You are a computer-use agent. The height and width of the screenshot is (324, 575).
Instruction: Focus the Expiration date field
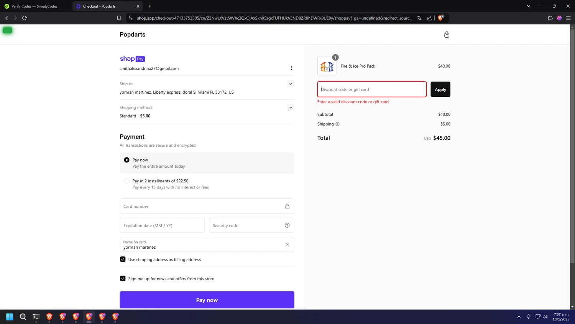click(x=162, y=225)
